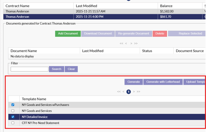The image size is (206, 132).
Task: Go to first page of templates pager
Action: pos(119,92)
